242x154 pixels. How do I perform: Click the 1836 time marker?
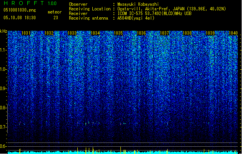coord(141,33)
